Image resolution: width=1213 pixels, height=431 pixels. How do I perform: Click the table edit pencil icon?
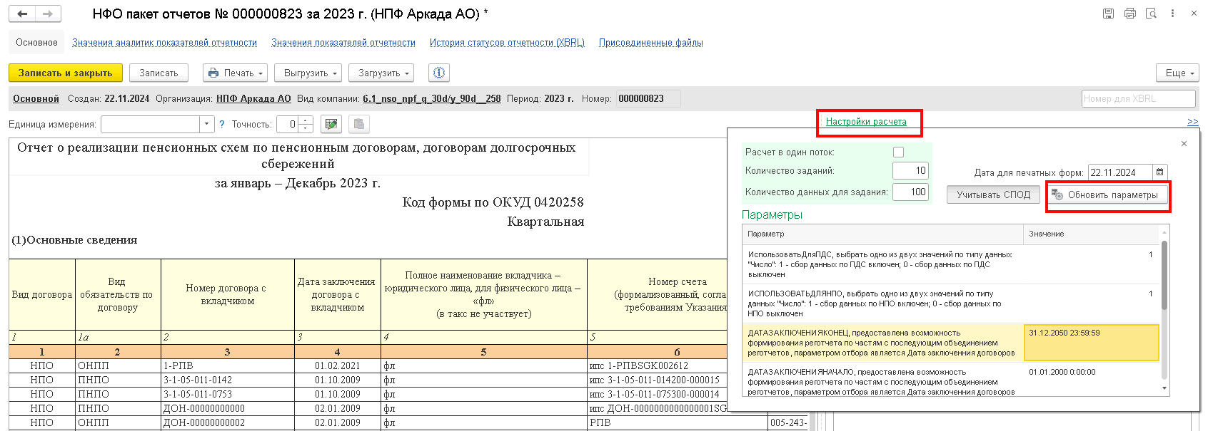[331, 124]
